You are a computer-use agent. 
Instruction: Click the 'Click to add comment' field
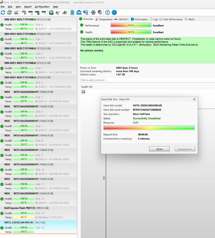point(147,80)
